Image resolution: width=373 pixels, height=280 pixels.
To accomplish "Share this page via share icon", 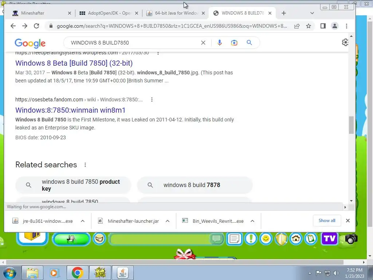I will click(297, 26).
